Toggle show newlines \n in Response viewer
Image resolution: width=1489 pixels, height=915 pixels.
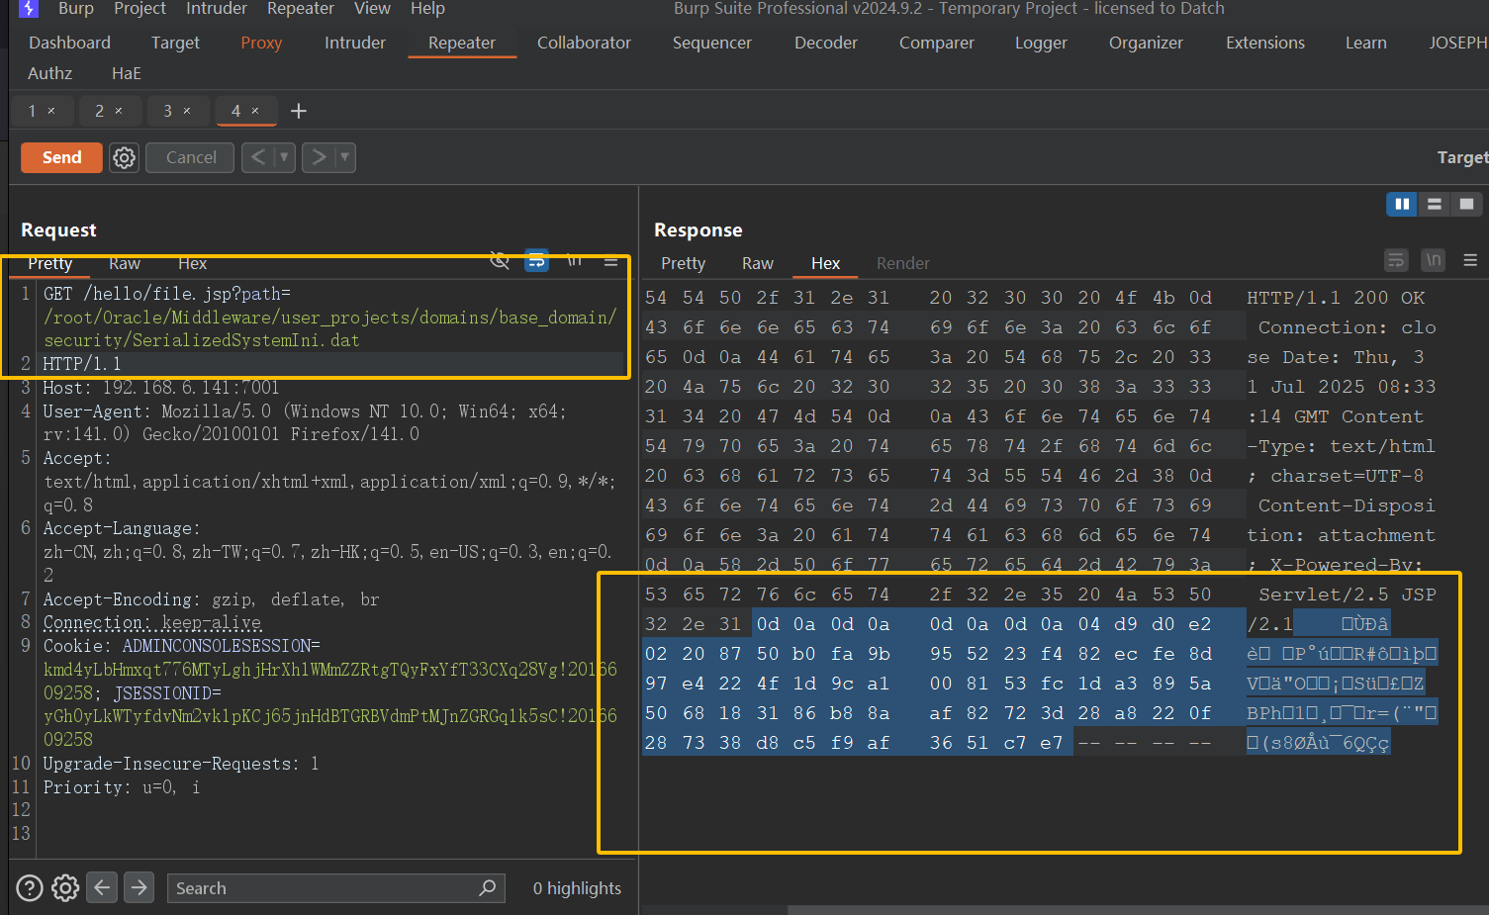coord(1433,260)
